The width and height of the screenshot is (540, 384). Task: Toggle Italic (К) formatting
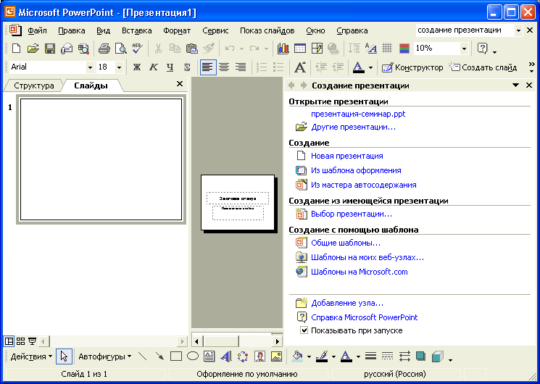pos(153,67)
